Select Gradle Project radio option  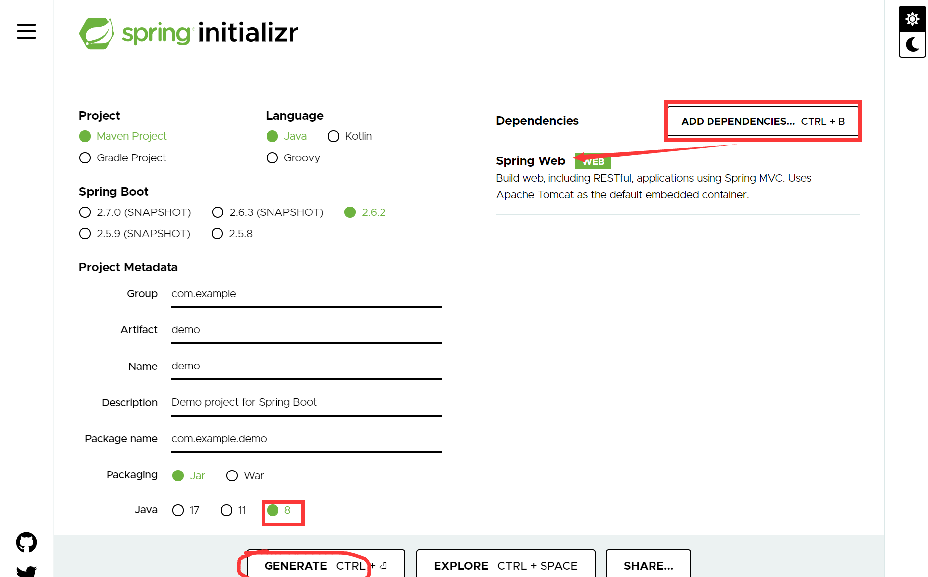pyautogui.click(x=122, y=157)
